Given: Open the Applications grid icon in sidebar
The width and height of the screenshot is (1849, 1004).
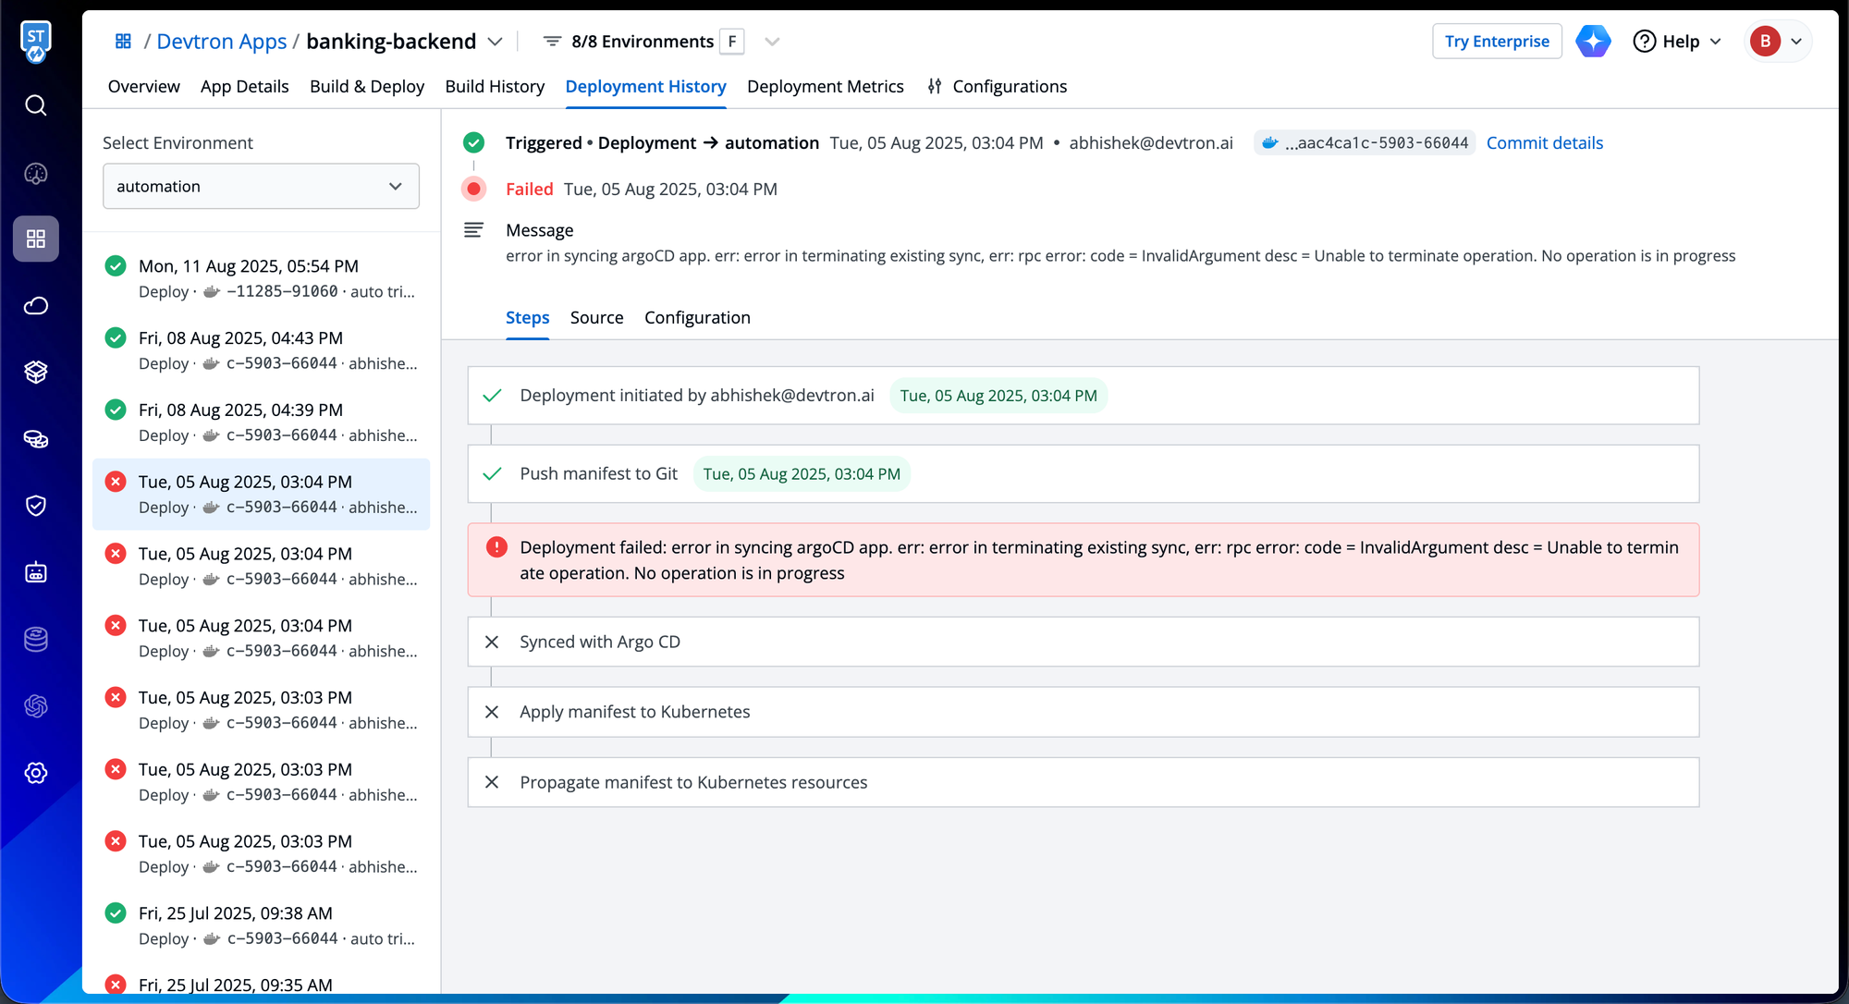Looking at the screenshot, I should 36,239.
